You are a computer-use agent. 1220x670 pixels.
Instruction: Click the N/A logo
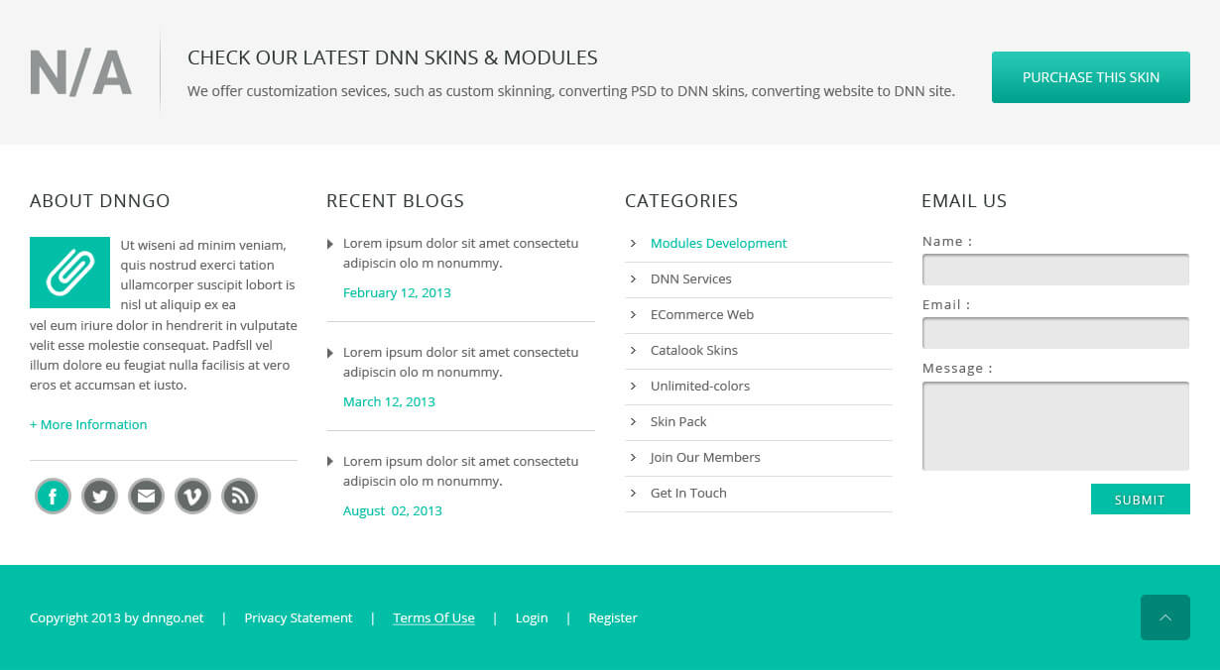80,72
